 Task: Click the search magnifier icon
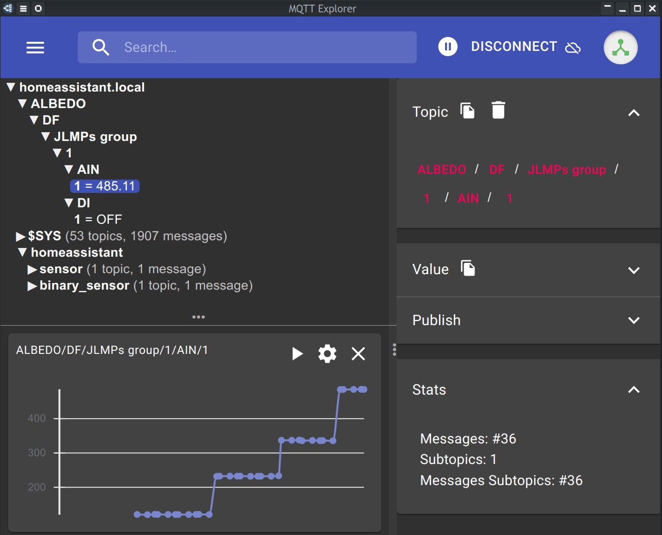coord(100,47)
